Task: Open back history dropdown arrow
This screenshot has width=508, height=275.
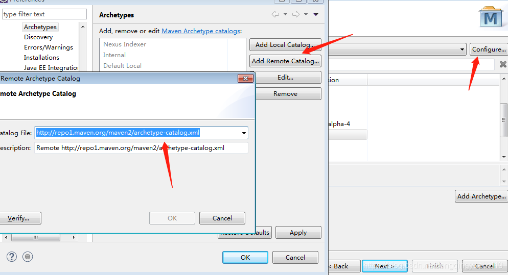Action: click(285, 14)
